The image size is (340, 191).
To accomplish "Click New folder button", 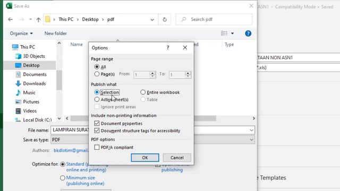I will 55,33.
